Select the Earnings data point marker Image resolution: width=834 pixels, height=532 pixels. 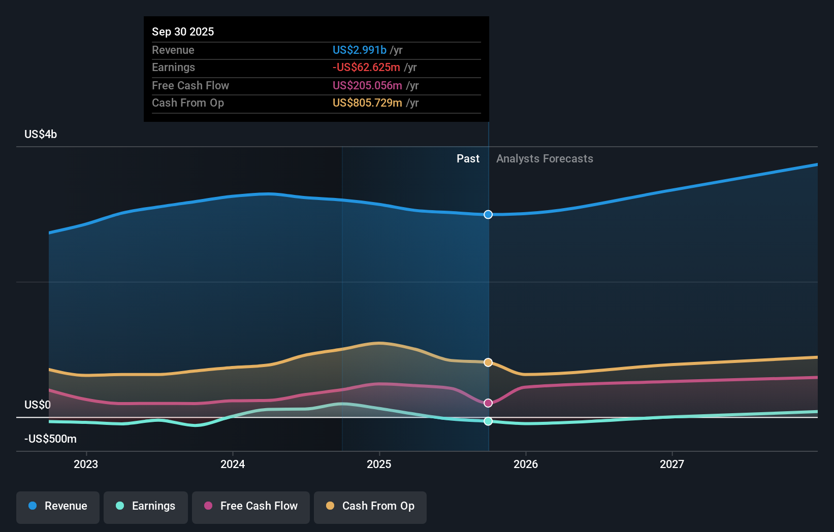click(488, 421)
